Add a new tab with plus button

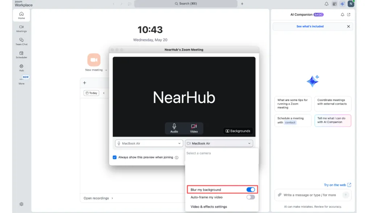click(x=242, y=4)
